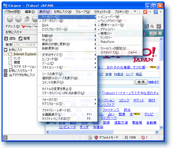174x148 pixels.
Task: Click the shield default-mode icon in status bar
Action: [x=96, y=138]
